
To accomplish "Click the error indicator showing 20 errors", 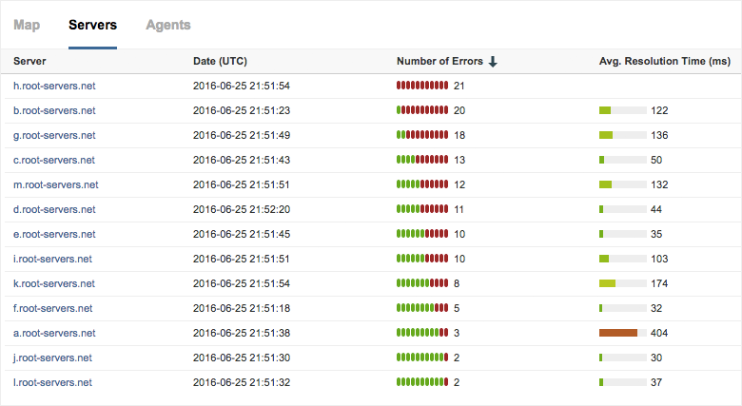I will 422,110.
